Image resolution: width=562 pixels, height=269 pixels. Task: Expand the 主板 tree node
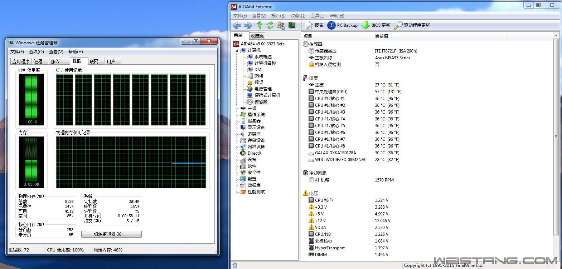pyautogui.click(x=237, y=108)
